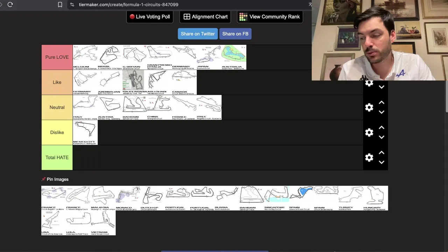Open settings gear for the Dislike tier
448x252 pixels.
[369, 132]
